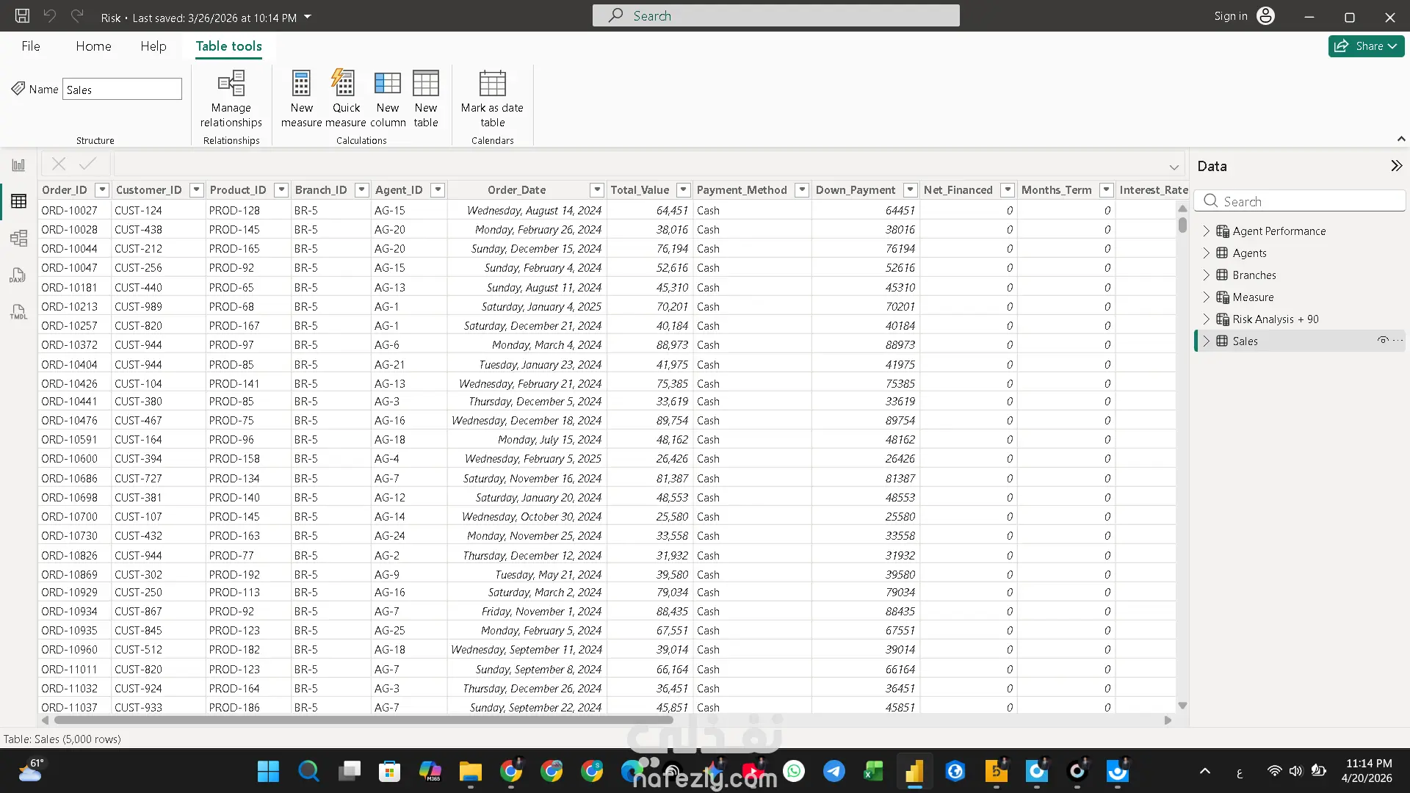Open File Explorer from taskbar
The height and width of the screenshot is (793, 1410).
pos(470,772)
